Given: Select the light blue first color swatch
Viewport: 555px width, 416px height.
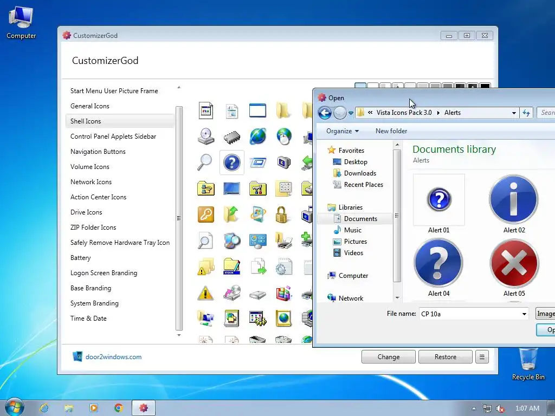Looking at the screenshot, I should point(360,86).
